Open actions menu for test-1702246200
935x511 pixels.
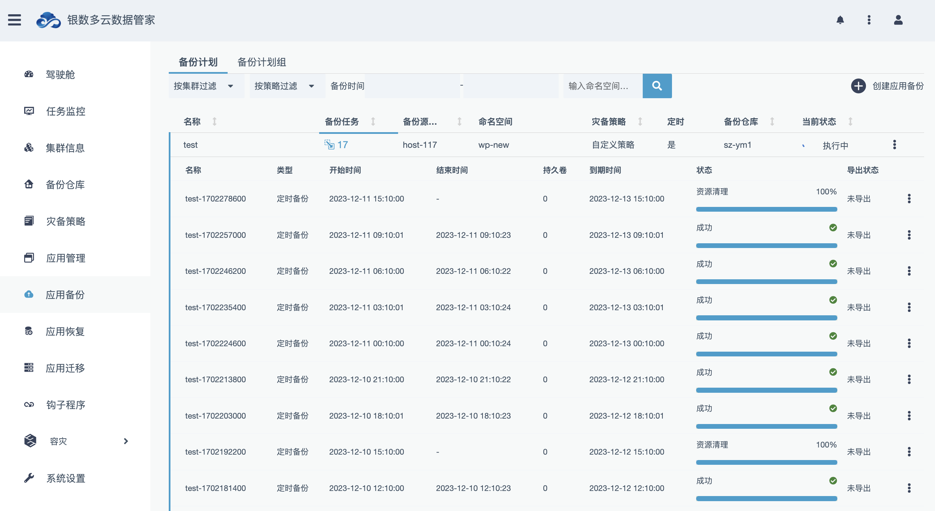tap(909, 271)
